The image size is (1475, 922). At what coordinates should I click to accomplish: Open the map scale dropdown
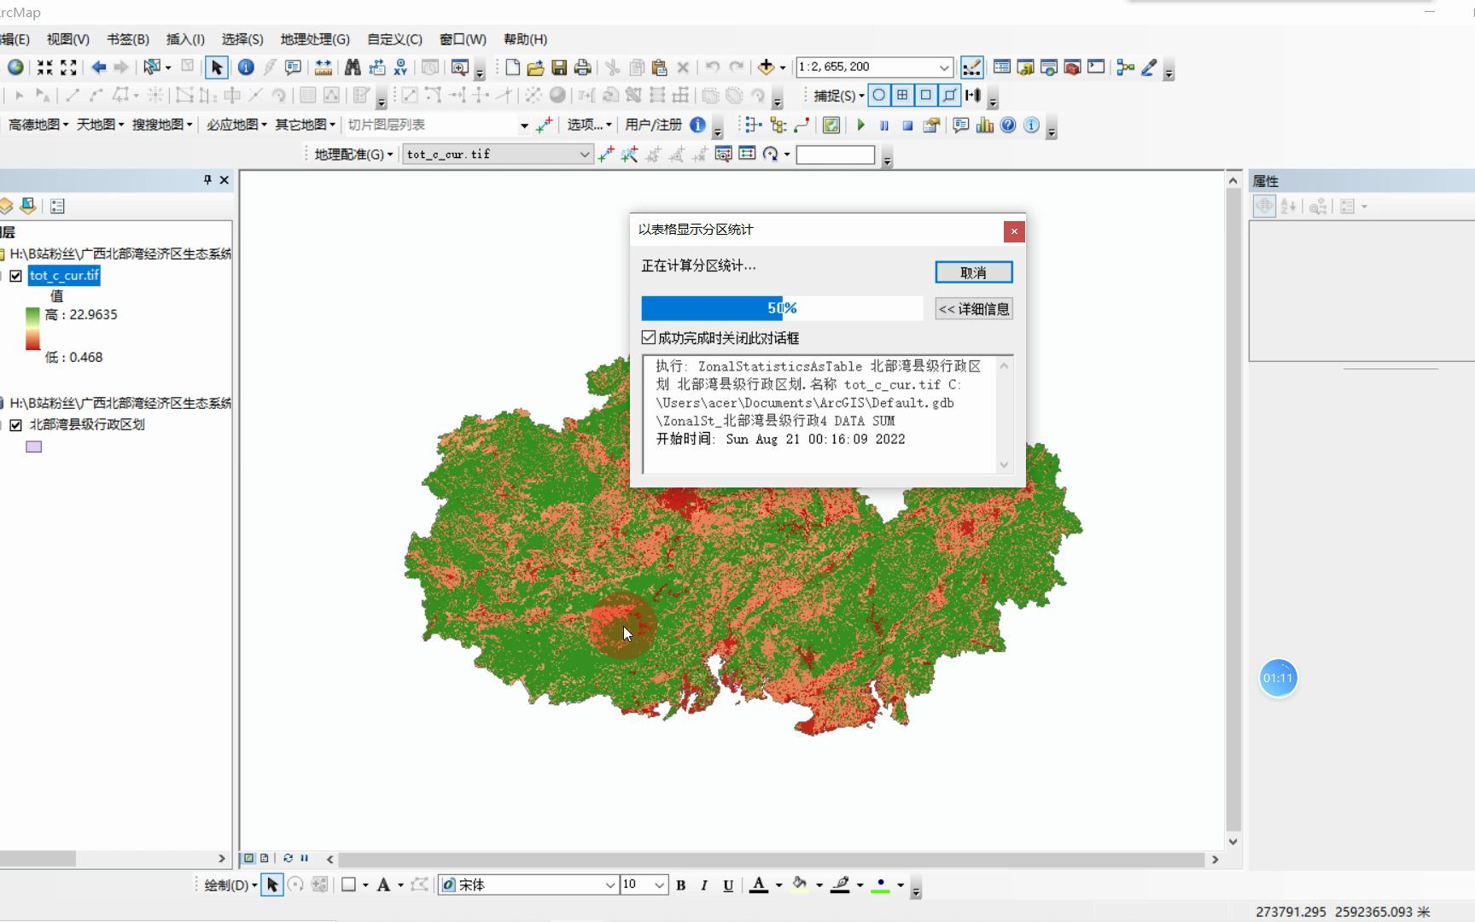[944, 67]
